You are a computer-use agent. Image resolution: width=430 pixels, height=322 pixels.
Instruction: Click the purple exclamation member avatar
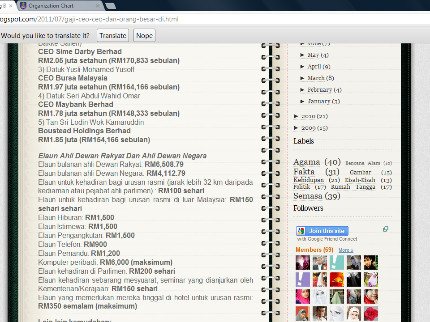pyautogui.click(x=303, y=280)
